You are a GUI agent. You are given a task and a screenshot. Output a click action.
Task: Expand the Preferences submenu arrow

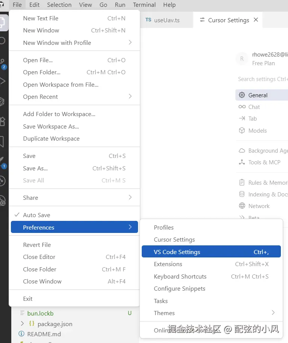click(x=130, y=227)
